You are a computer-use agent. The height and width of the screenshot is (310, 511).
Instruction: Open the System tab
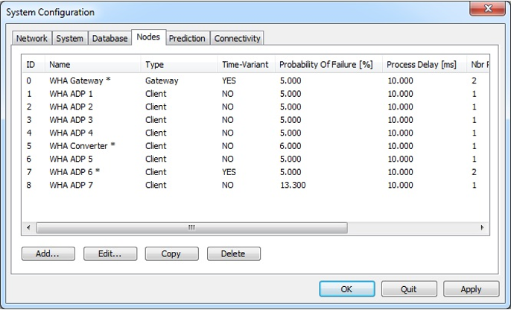click(x=69, y=39)
